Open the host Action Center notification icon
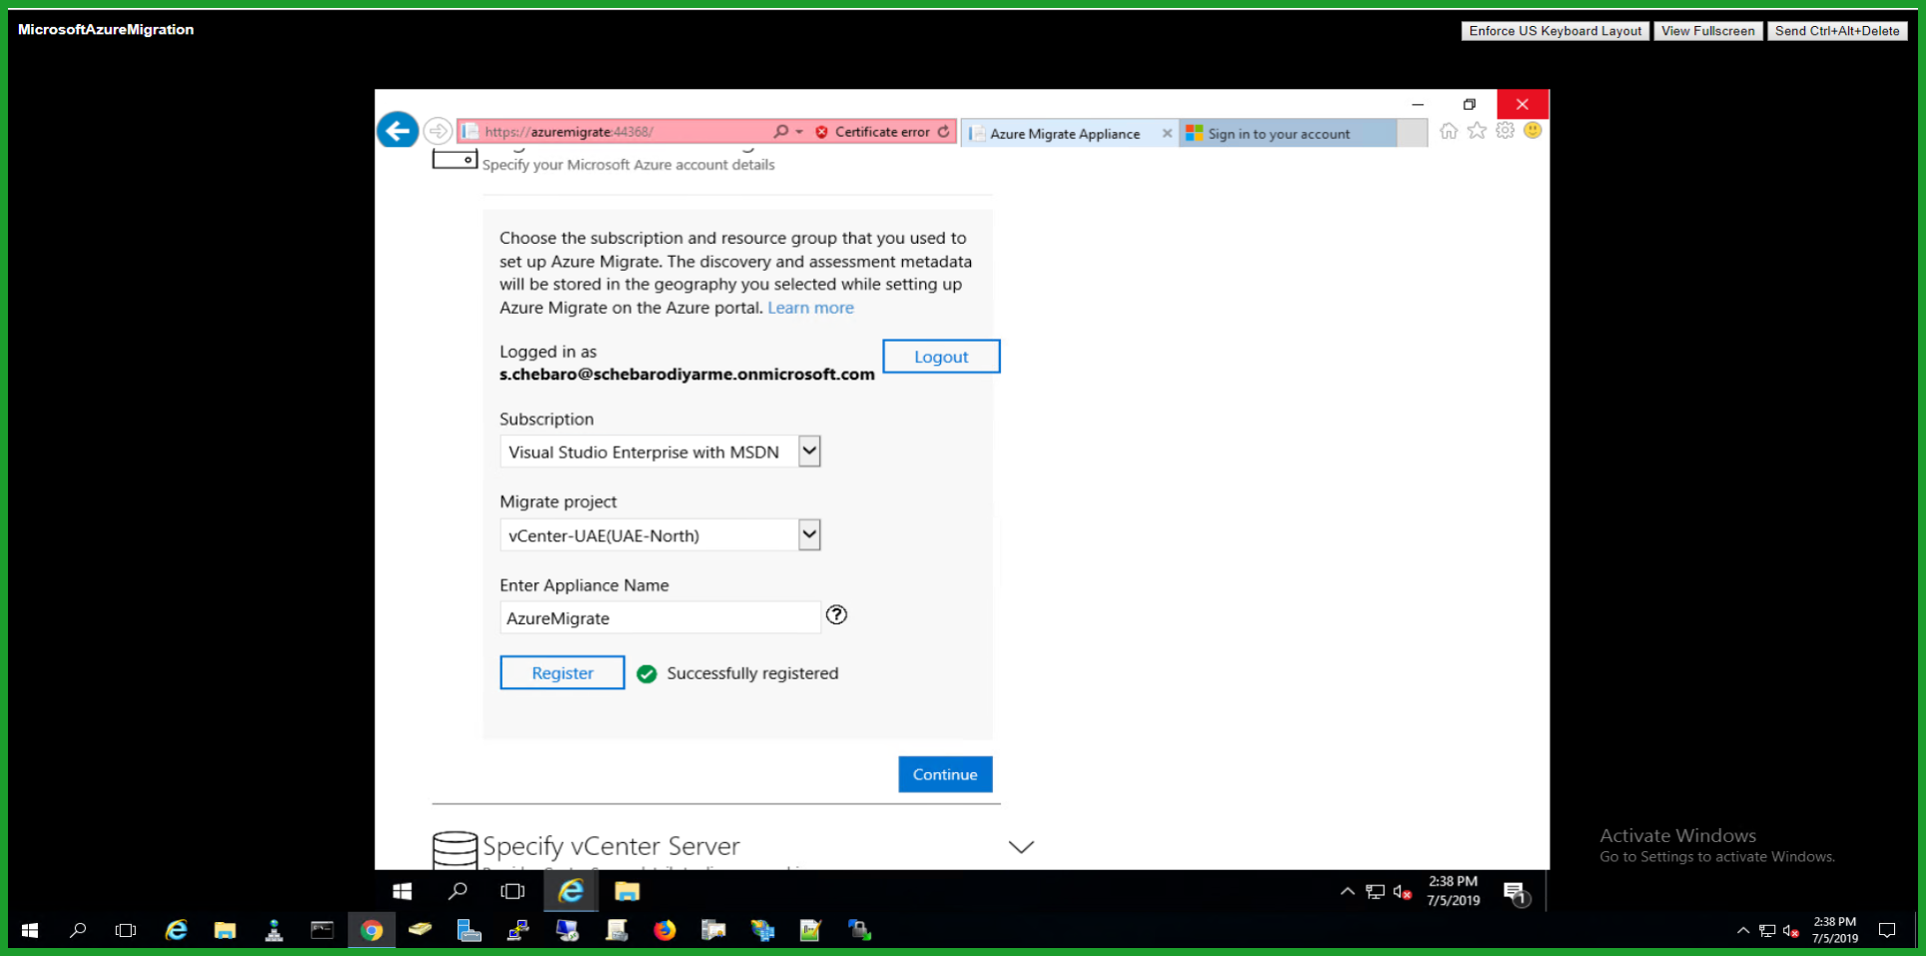1926x956 pixels. pyautogui.click(x=1887, y=931)
